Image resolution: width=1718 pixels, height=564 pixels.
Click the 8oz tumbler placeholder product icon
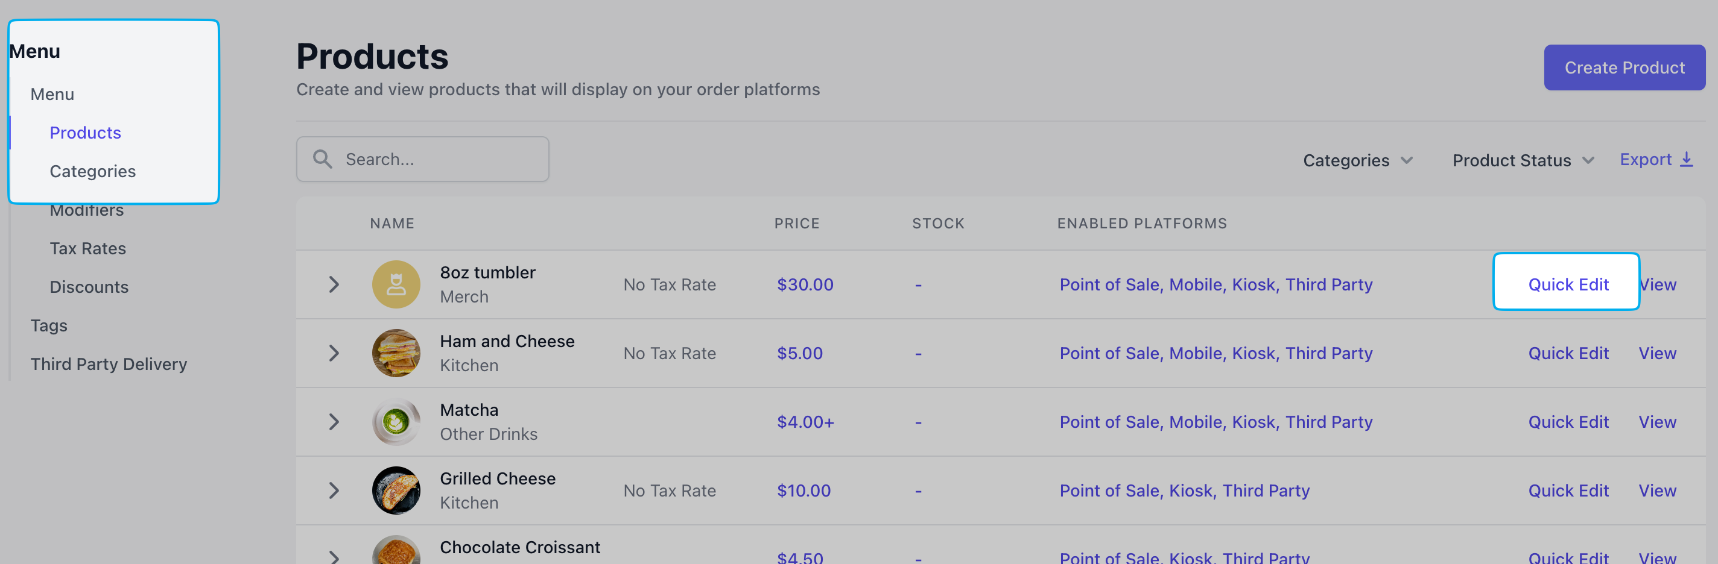coord(396,284)
